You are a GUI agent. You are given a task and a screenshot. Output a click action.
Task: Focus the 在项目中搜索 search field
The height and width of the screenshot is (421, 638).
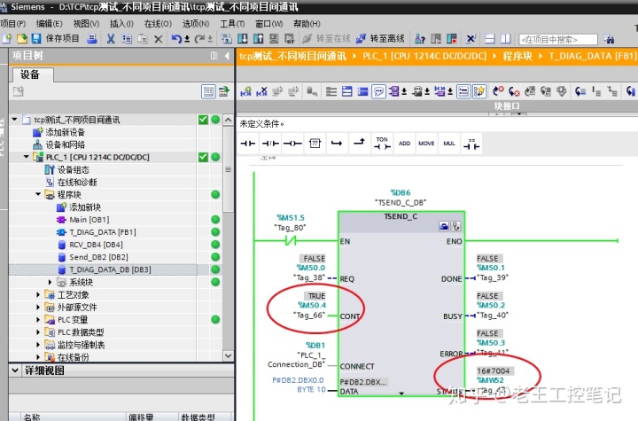point(558,40)
